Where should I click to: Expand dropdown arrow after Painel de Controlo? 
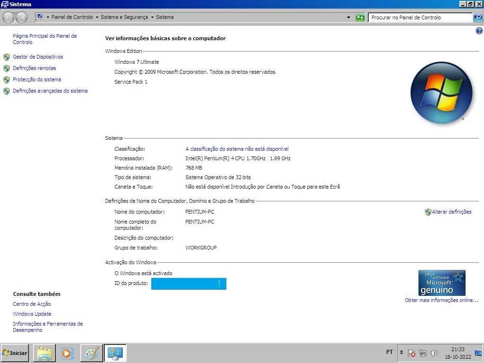(97, 17)
